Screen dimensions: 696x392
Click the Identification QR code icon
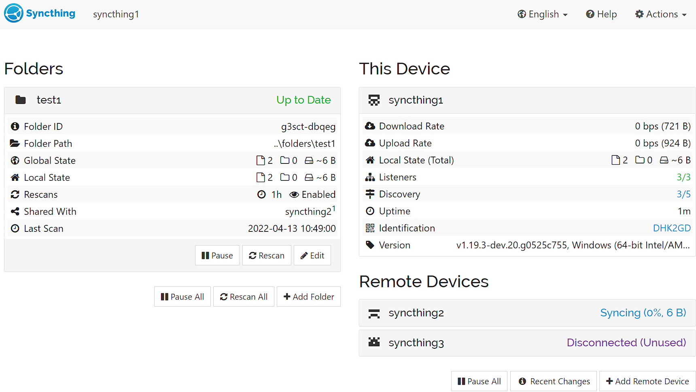(370, 228)
